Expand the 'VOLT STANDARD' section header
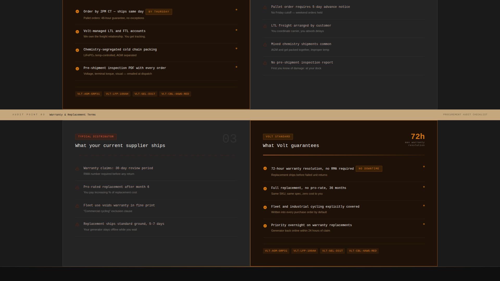 coord(278,137)
